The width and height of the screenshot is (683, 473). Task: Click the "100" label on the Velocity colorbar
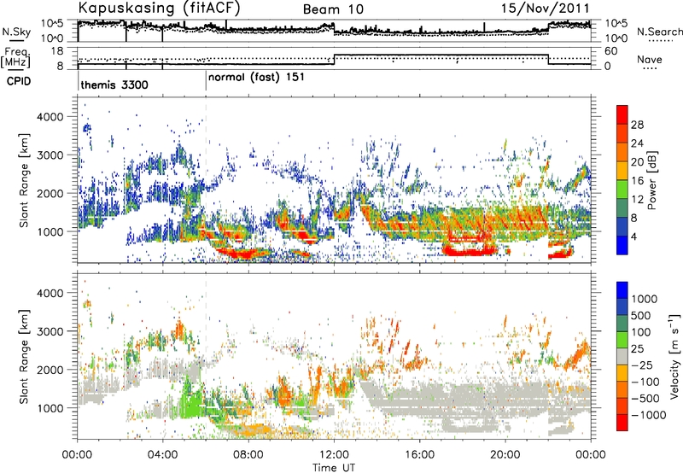tap(641, 332)
